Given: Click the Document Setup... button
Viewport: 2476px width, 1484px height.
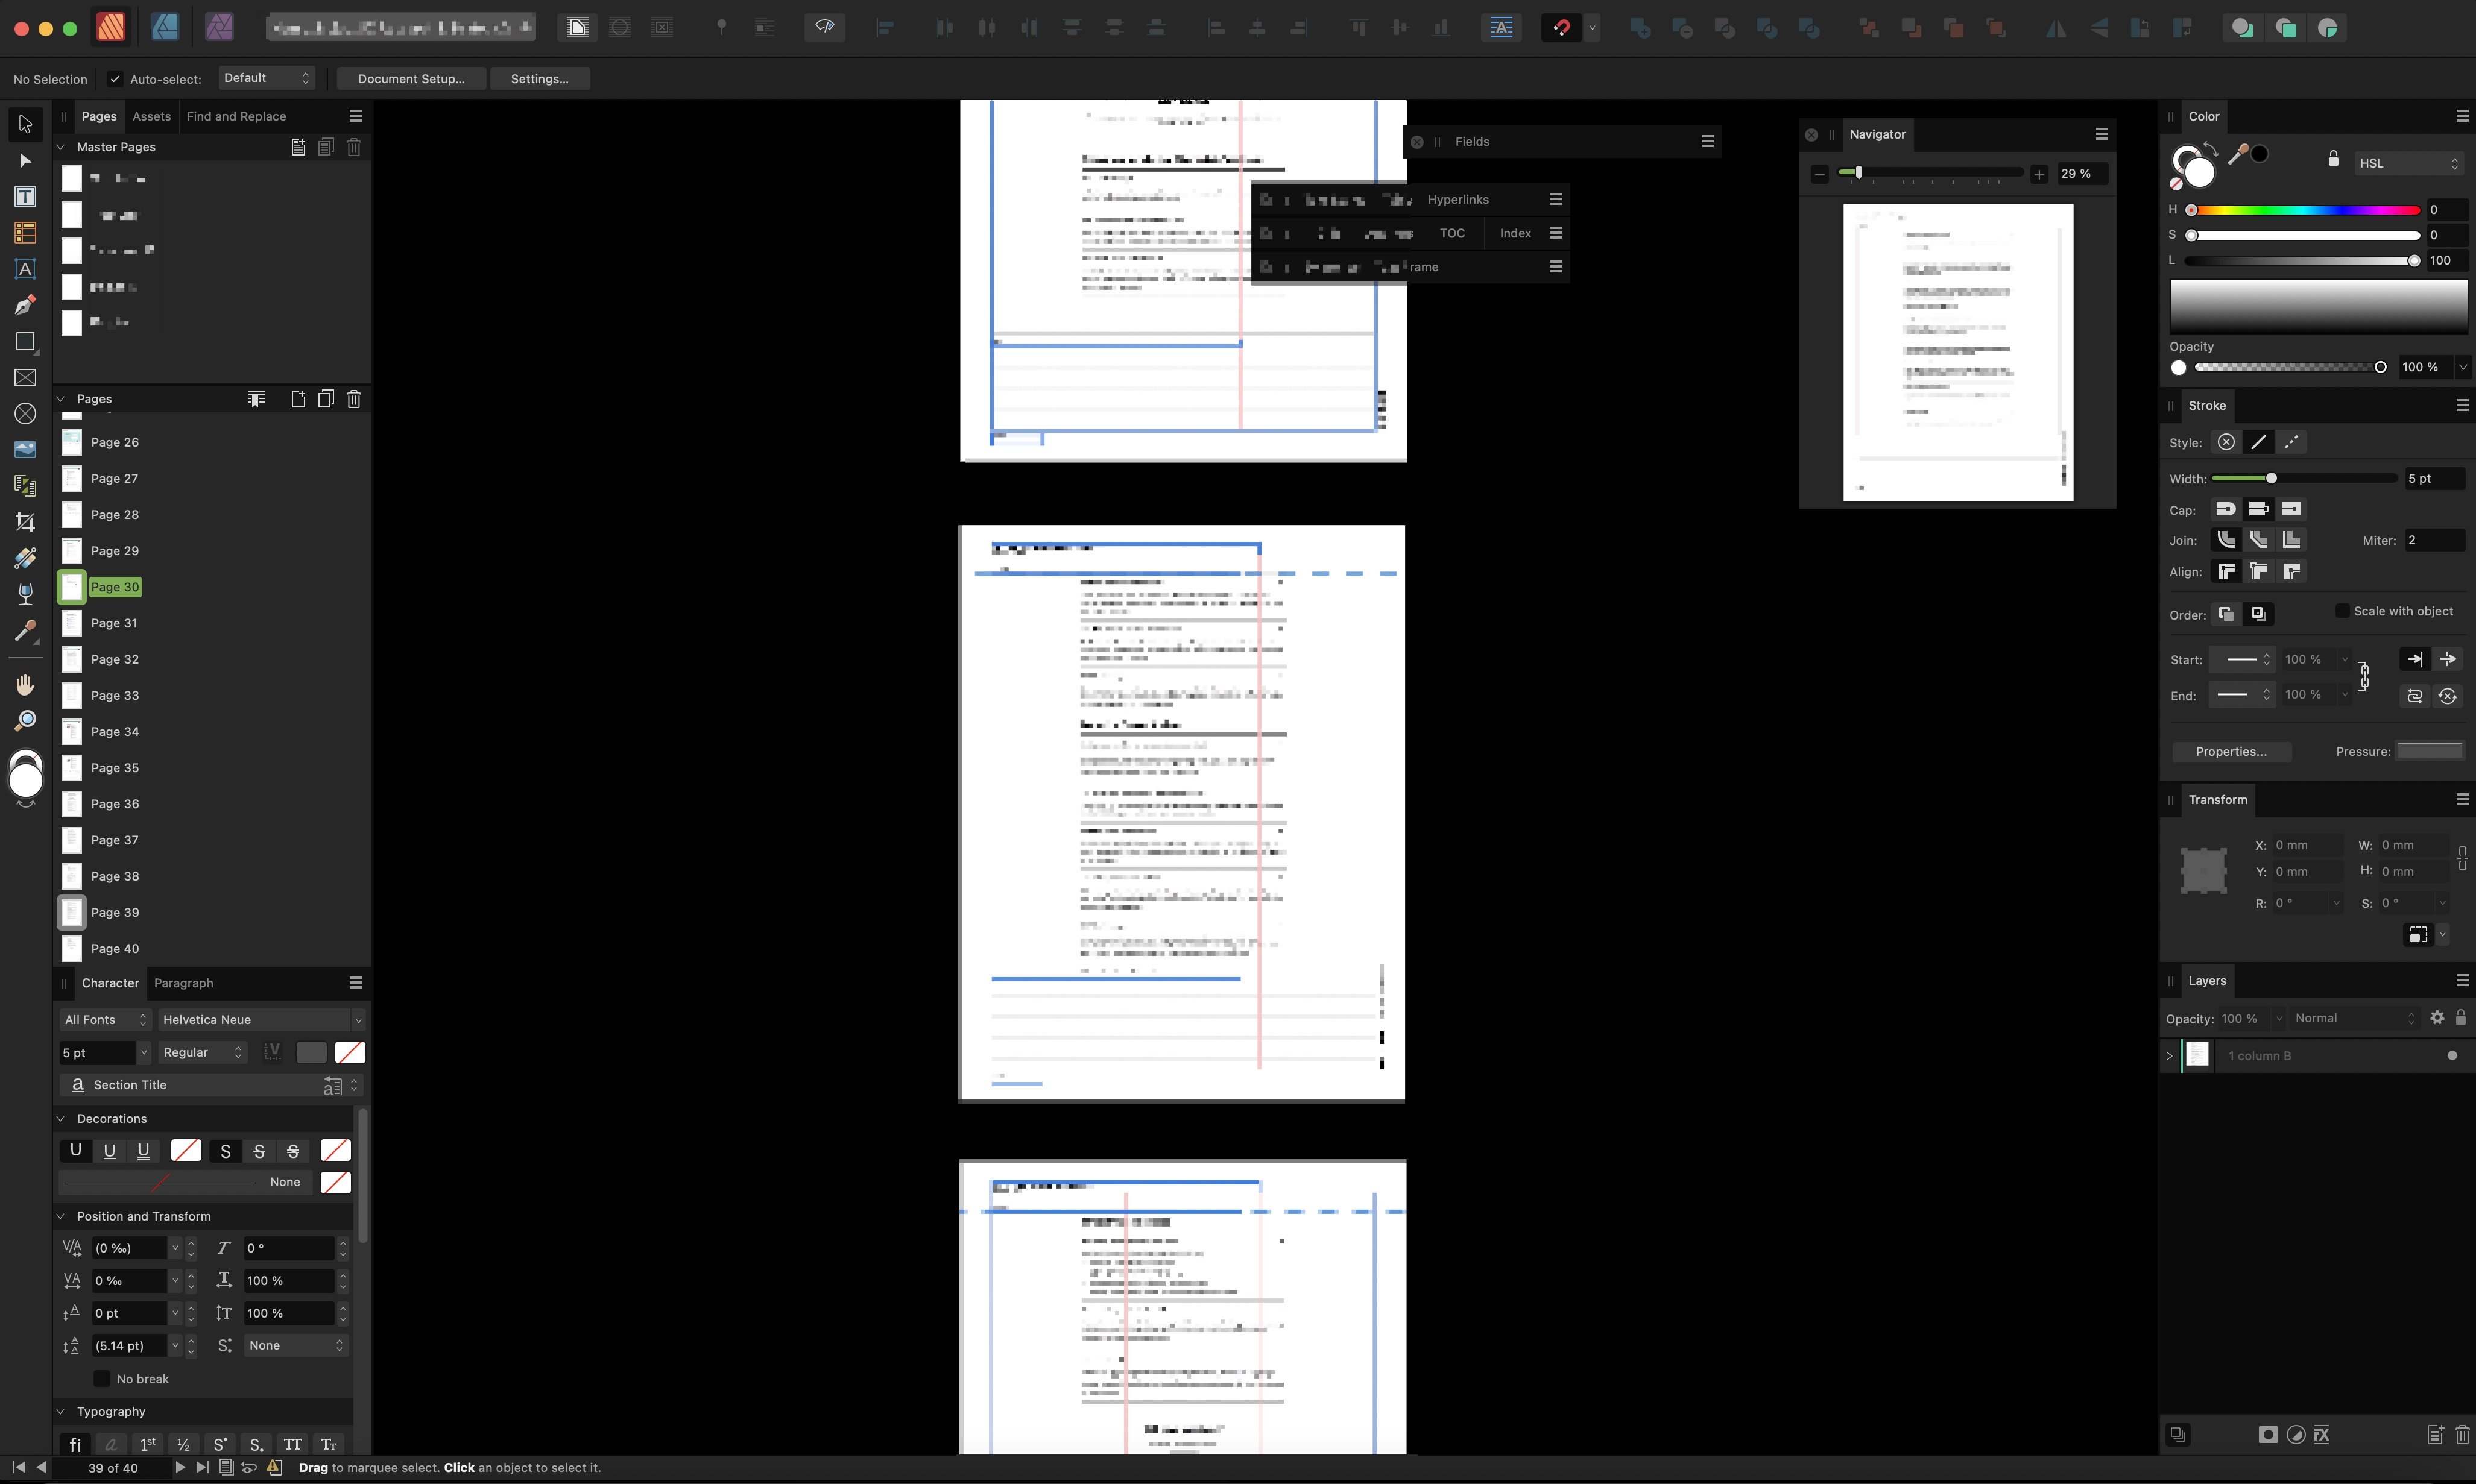Looking at the screenshot, I should (x=411, y=79).
